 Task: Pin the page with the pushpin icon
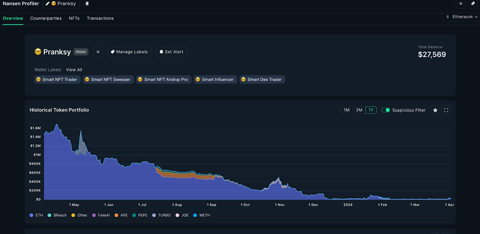click(x=473, y=4)
